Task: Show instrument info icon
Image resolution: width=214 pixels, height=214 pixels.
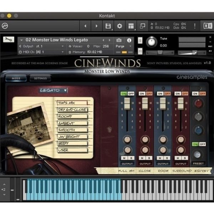Action: (129, 40)
